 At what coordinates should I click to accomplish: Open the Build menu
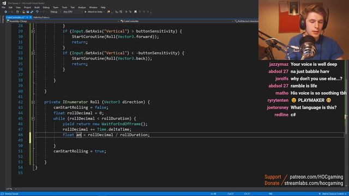click(37, 7)
